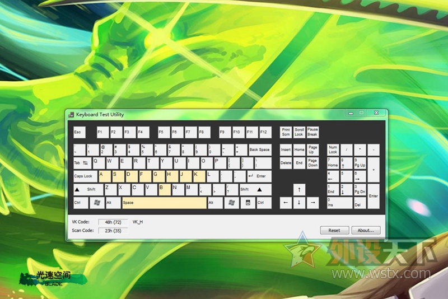Click the down arrow key
Image resolution: width=448 pixels, height=299 pixels.
pos(299,203)
